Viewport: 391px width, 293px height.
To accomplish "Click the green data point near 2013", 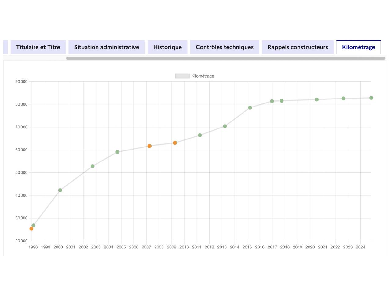I will click(x=225, y=126).
